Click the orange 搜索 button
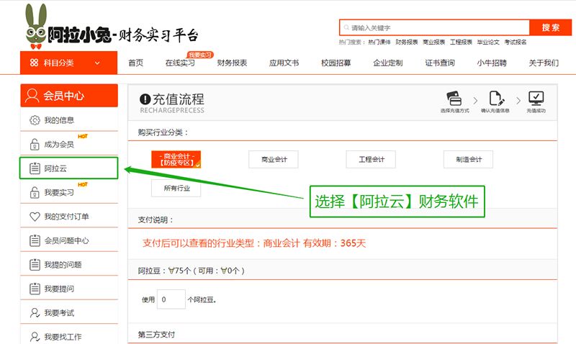This screenshot has height=344, width=576. [x=550, y=27]
